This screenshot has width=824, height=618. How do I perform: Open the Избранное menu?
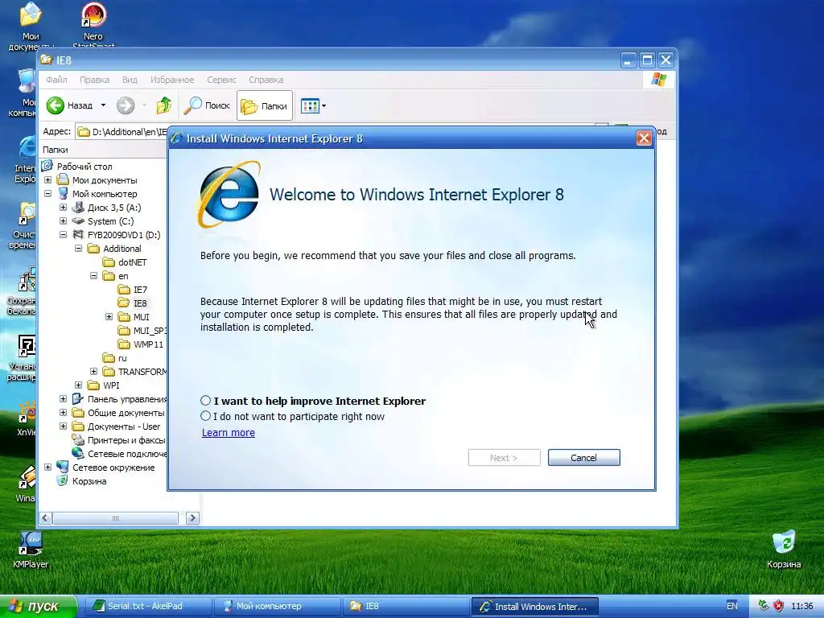[172, 80]
